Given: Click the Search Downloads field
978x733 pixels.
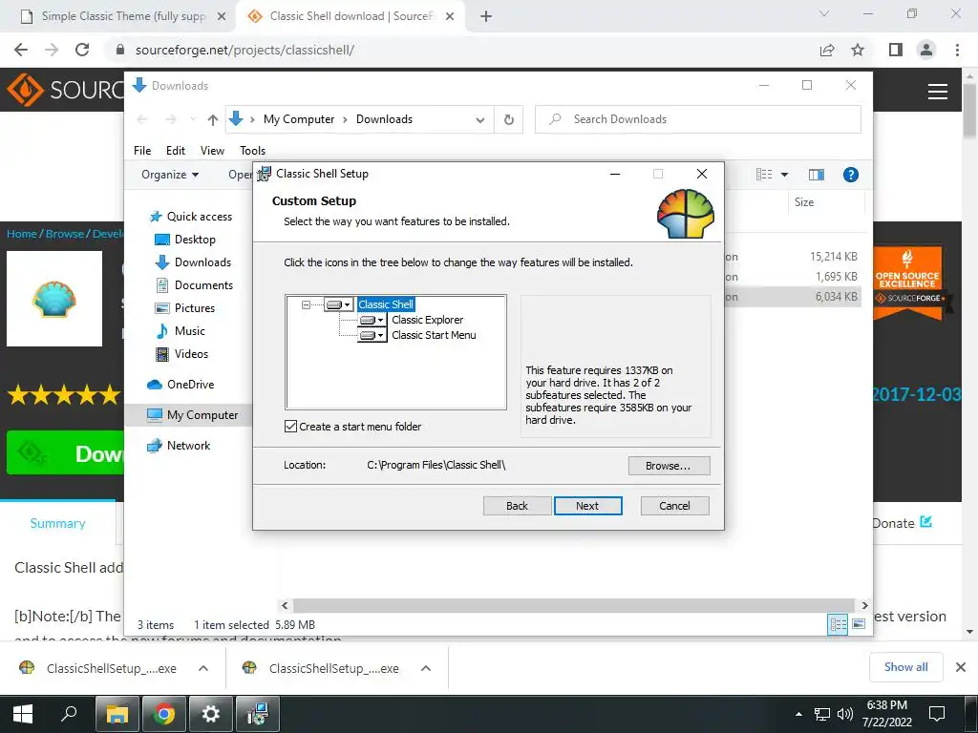Looking at the screenshot, I should coord(698,119).
